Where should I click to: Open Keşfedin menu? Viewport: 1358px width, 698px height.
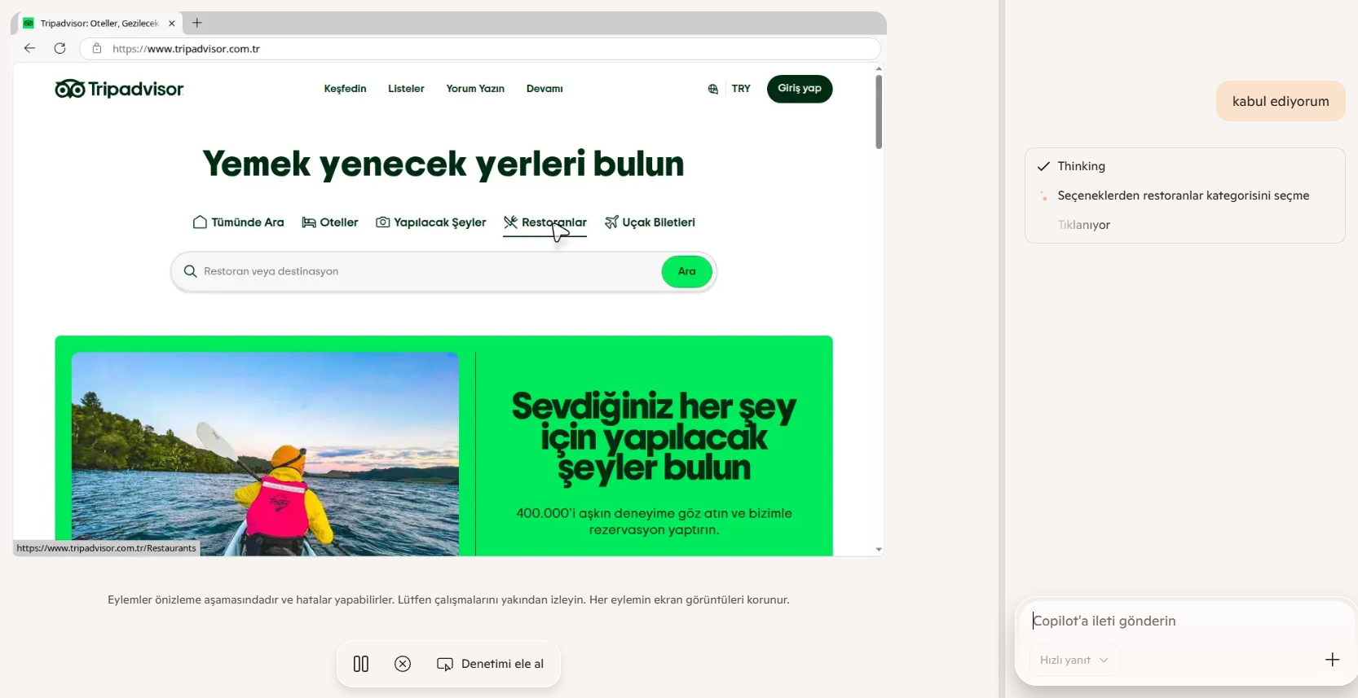[345, 89]
